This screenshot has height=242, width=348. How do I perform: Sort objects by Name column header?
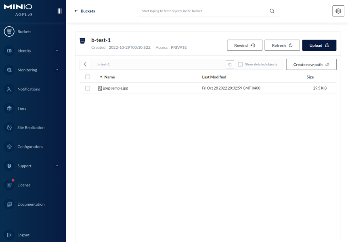[x=109, y=77]
